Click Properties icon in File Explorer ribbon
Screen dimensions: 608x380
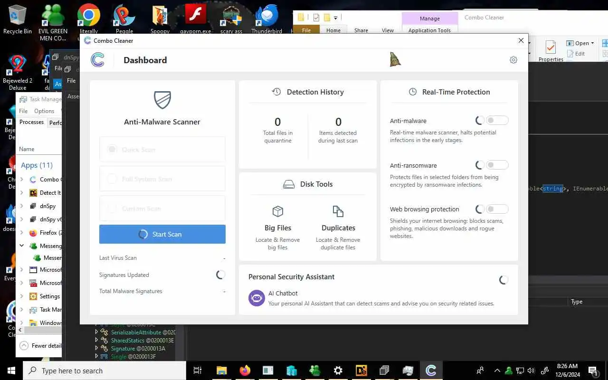pos(551,50)
